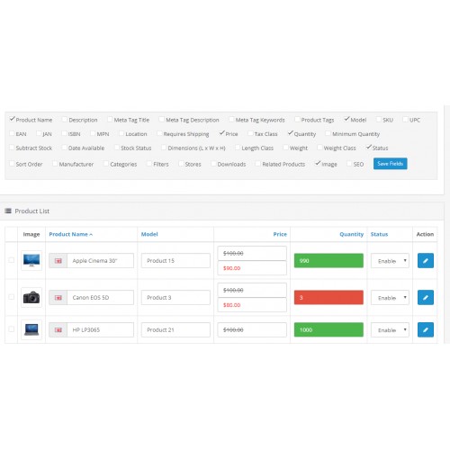This screenshot has height=450, width=450.
Task: Open the Canon camera product thumbnail
Action: [31, 297]
